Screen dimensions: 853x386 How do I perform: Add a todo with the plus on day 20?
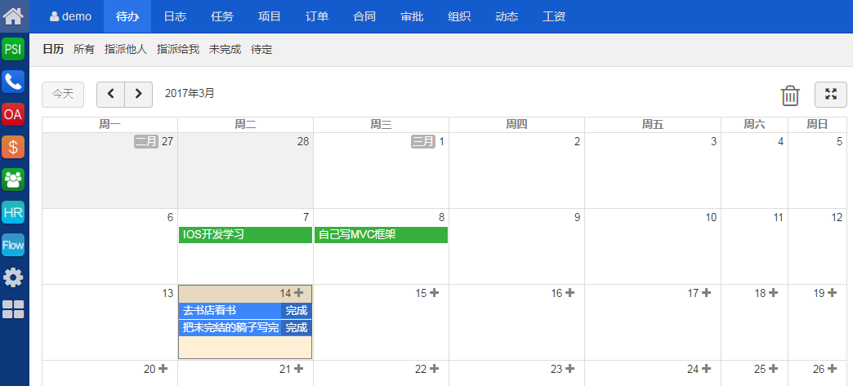[163, 369]
